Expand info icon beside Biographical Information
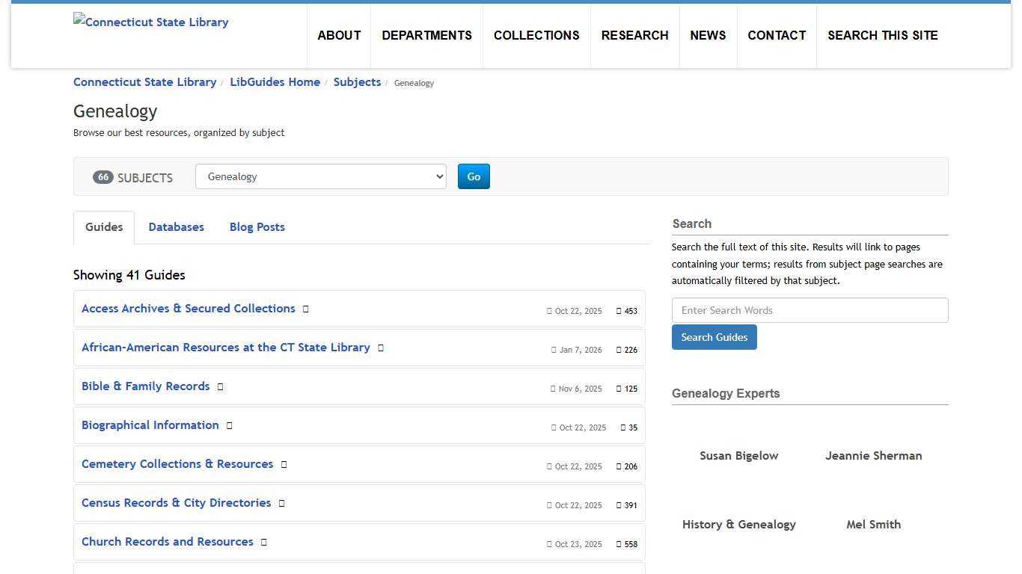 (x=228, y=425)
